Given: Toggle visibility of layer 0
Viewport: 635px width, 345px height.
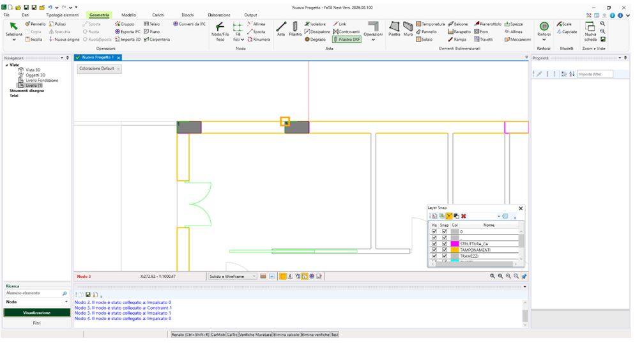Looking at the screenshot, I should coord(434,232).
